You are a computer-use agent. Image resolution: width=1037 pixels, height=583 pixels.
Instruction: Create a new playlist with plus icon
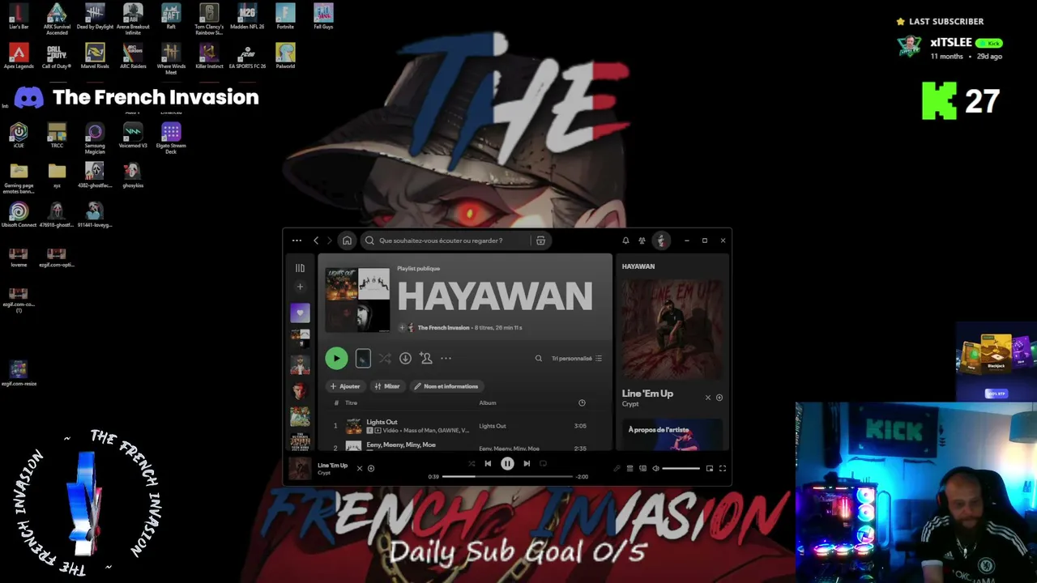300,287
